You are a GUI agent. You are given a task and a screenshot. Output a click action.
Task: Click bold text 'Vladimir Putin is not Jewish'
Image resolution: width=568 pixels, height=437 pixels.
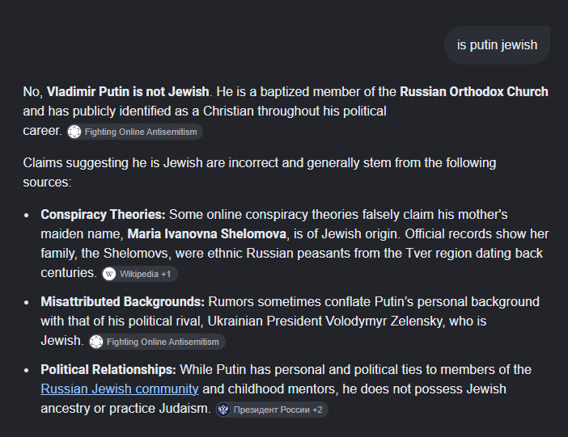[x=128, y=91]
